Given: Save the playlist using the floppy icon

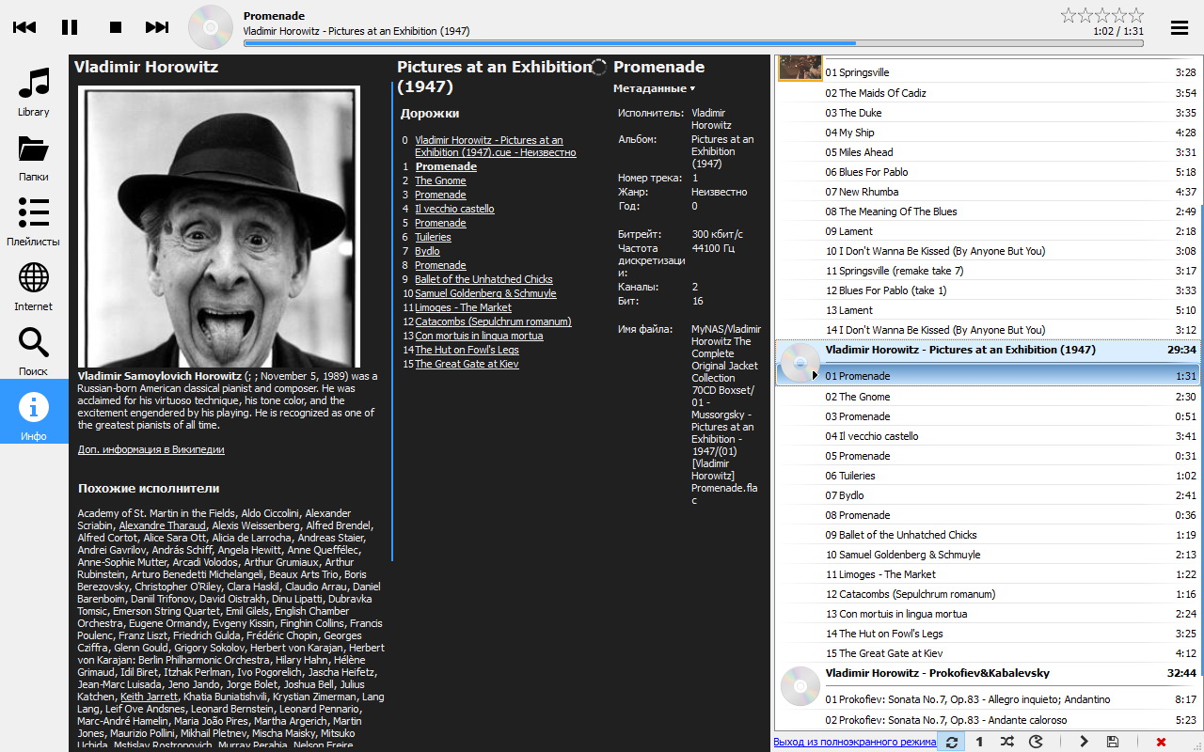Looking at the screenshot, I should [1113, 742].
